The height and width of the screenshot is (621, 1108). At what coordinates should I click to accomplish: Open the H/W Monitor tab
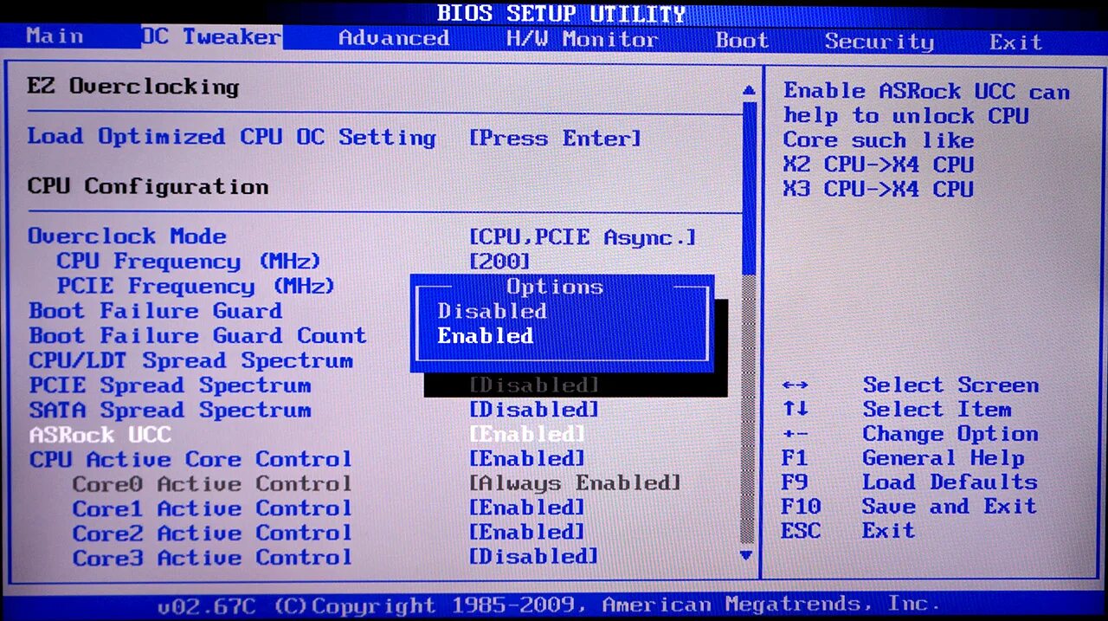[x=582, y=40]
